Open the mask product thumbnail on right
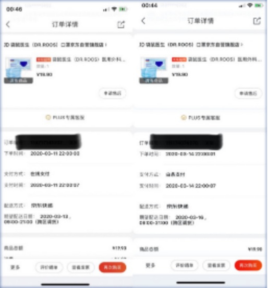Screen dimensions: 268x288 click(x=154, y=70)
